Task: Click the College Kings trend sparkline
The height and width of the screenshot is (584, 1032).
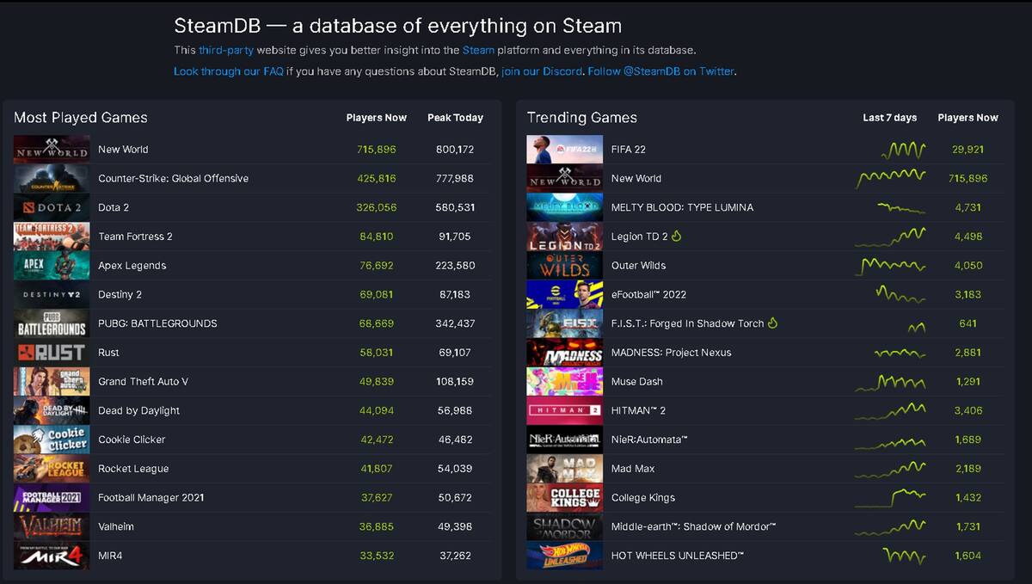Action: coord(891,497)
